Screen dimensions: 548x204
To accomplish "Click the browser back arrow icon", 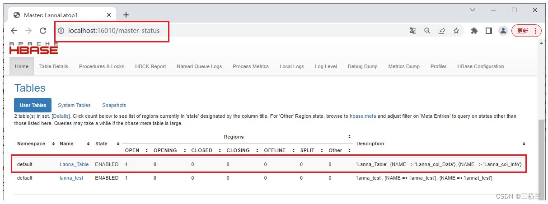I will 14,31.
